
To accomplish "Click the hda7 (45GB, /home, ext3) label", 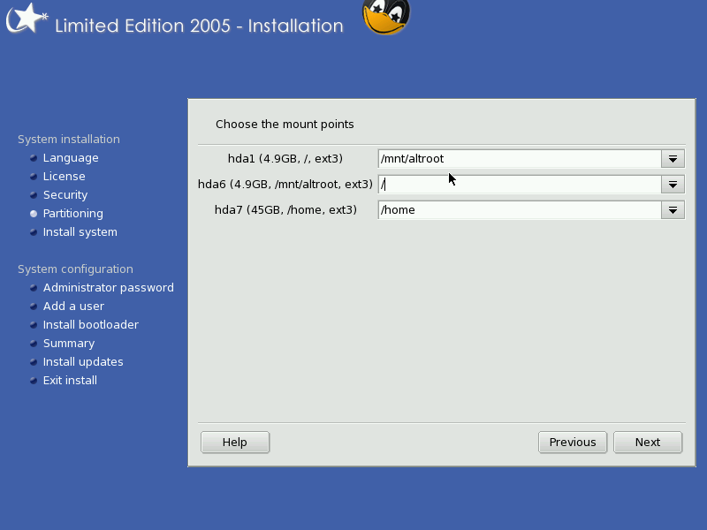I will pos(285,210).
